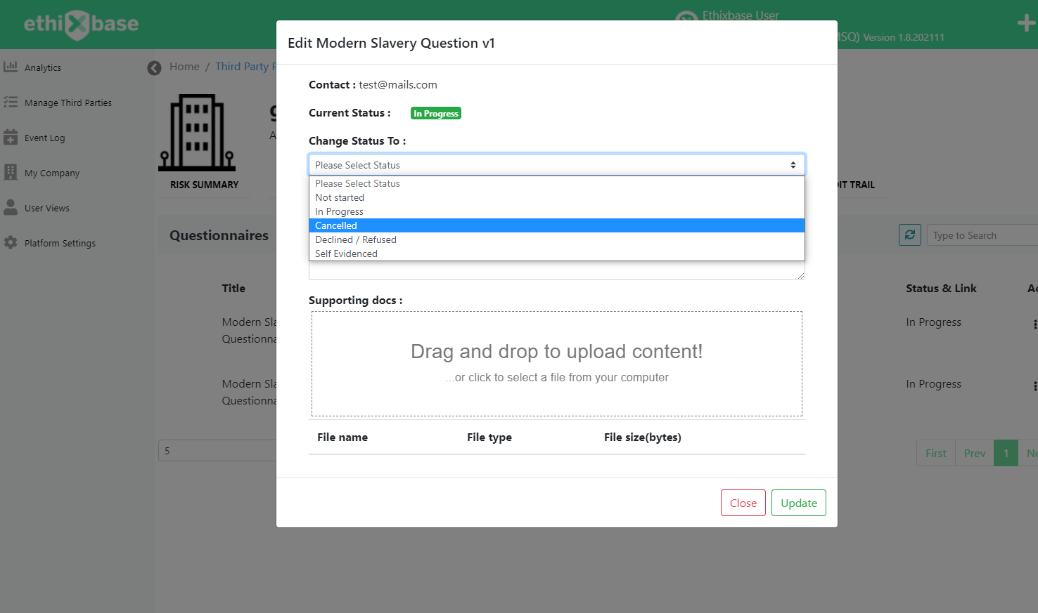Go to Third Party breadcrumb link
This screenshot has height=613, width=1038.
point(245,67)
